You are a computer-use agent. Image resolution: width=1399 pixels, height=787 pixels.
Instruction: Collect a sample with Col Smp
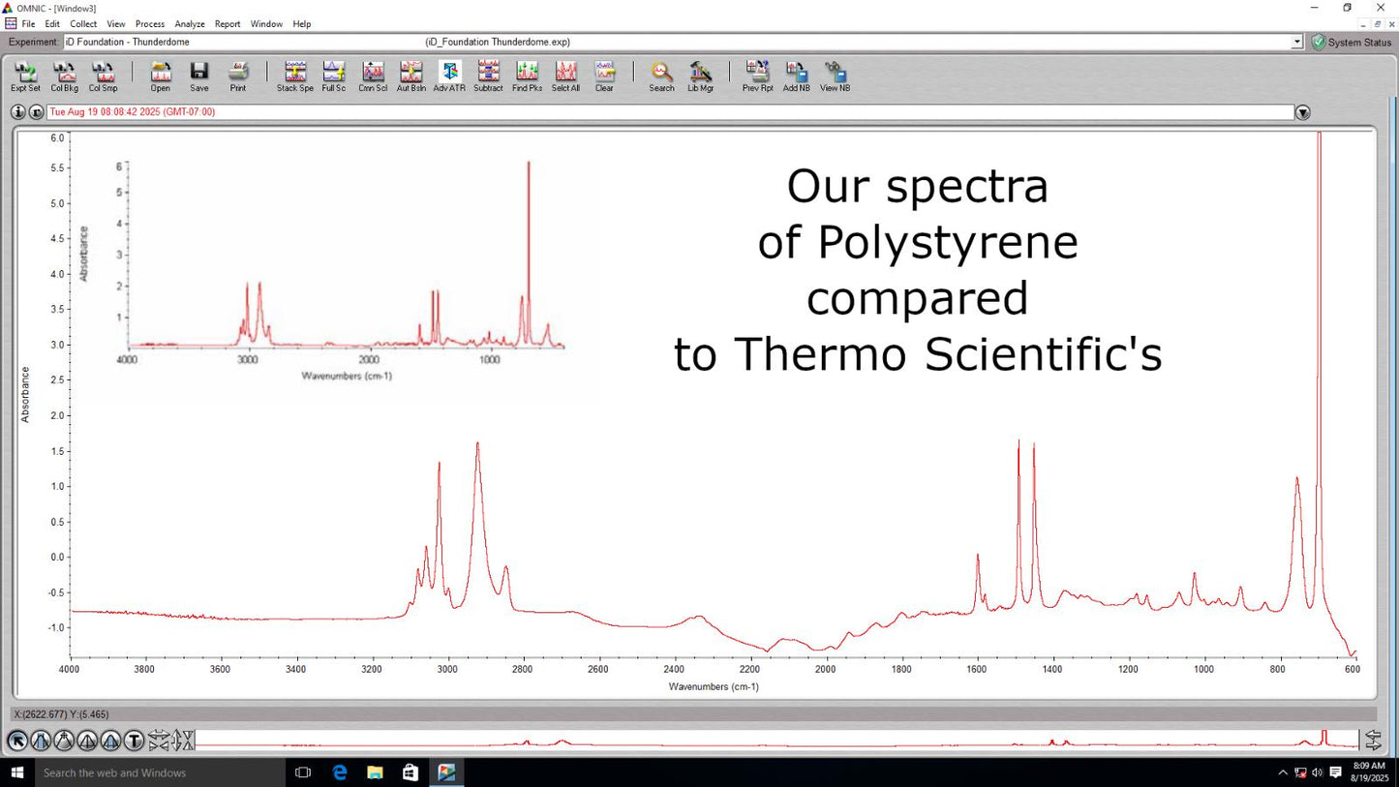pyautogui.click(x=104, y=76)
